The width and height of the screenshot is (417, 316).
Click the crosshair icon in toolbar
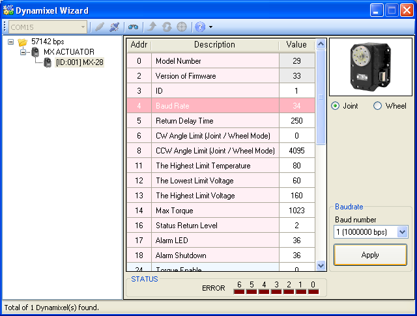181,27
